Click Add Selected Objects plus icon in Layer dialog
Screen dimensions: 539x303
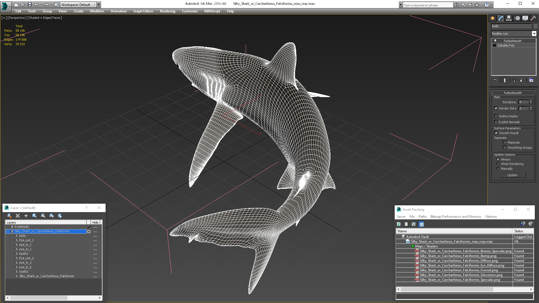[26, 216]
